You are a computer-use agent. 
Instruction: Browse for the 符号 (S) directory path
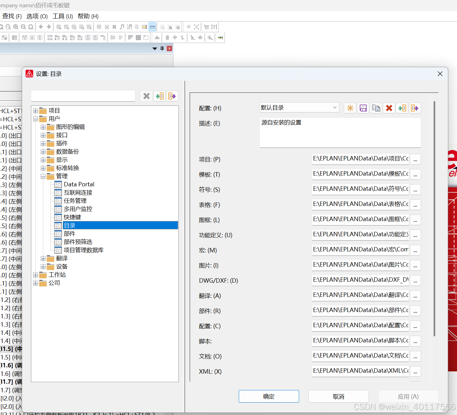(415, 189)
